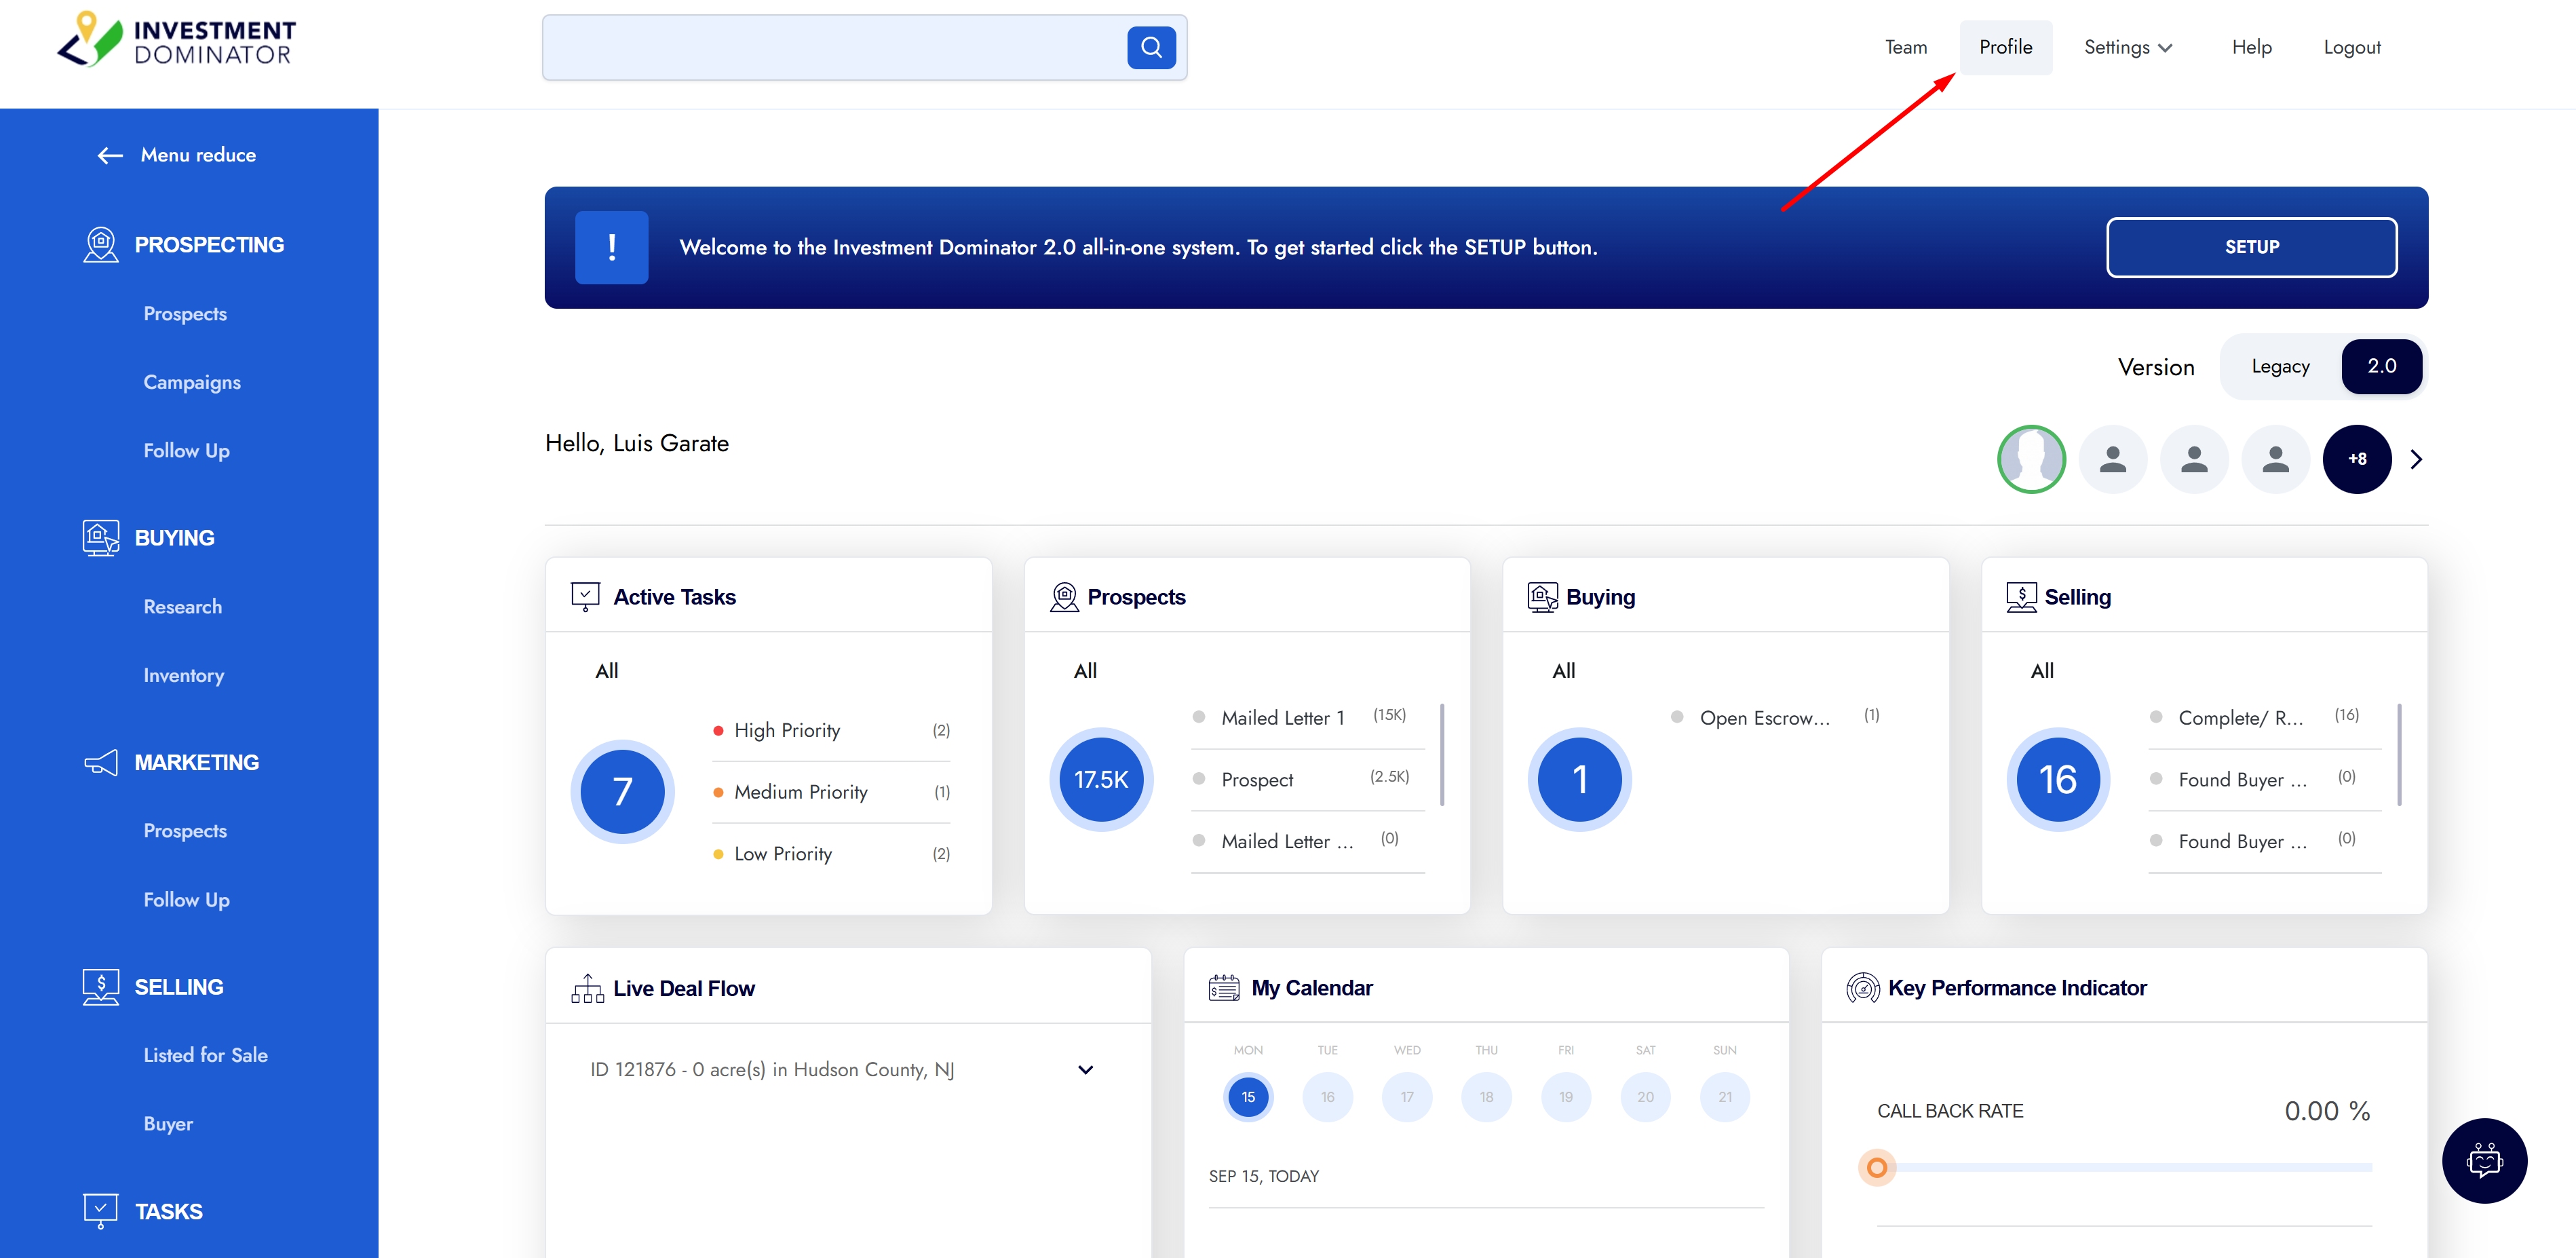Open the Profile menu item

tap(2005, 47)
